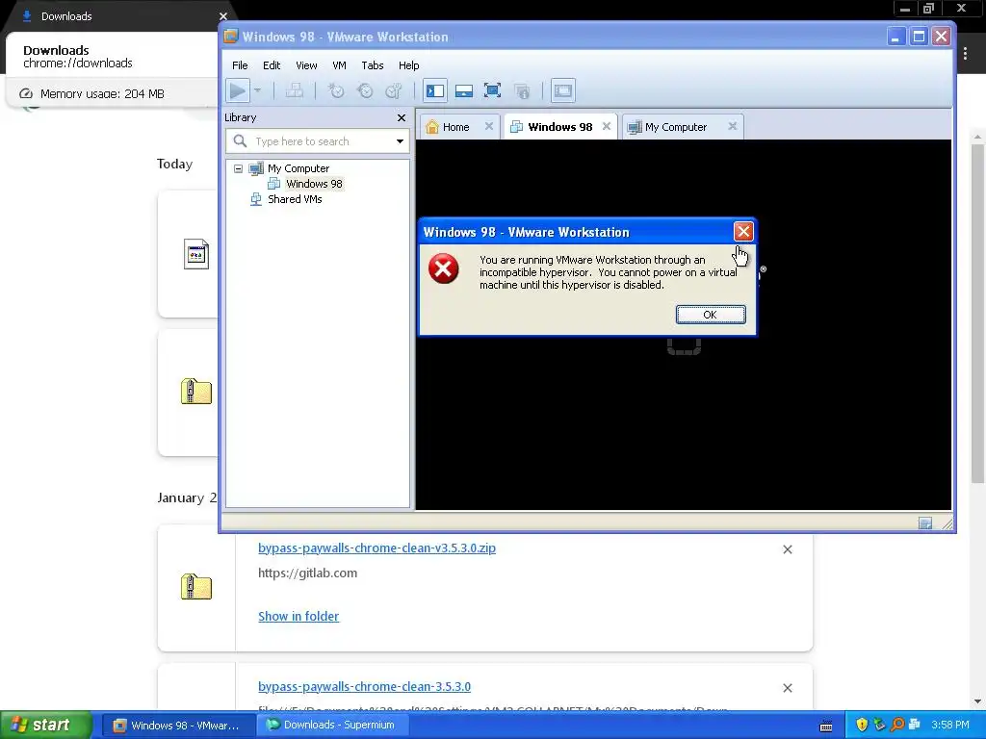Image resolution: width=986 pixels, height=739 pixels.
Task: Click the zip folder icon under Today
Action: 196,392
